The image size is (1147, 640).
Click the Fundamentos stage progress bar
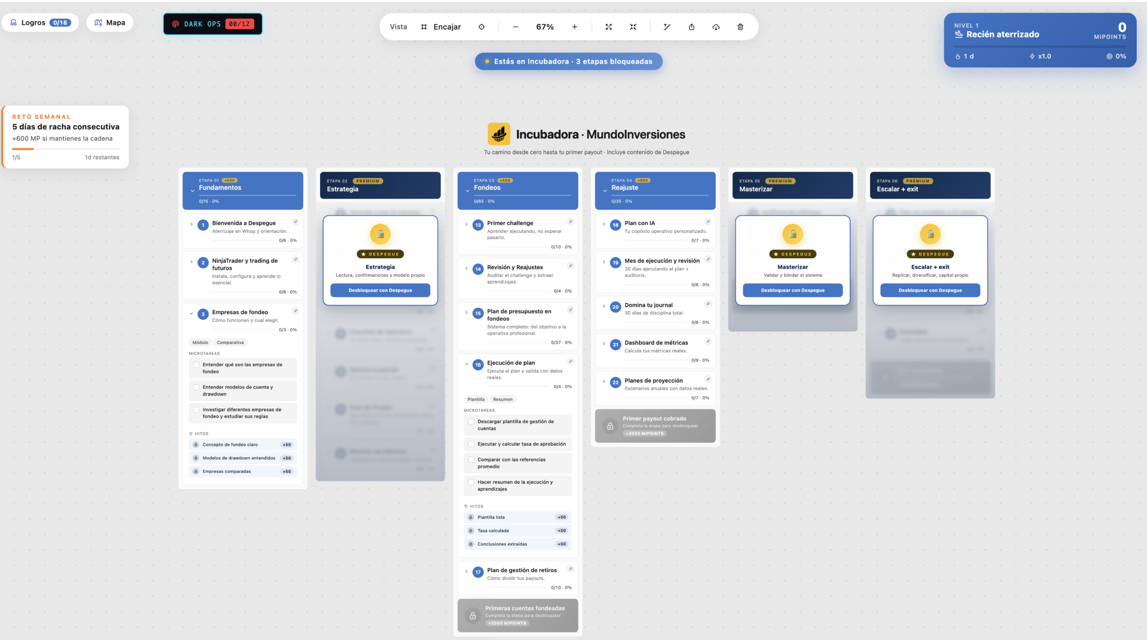pyautogui.click(x=247, y=195)
